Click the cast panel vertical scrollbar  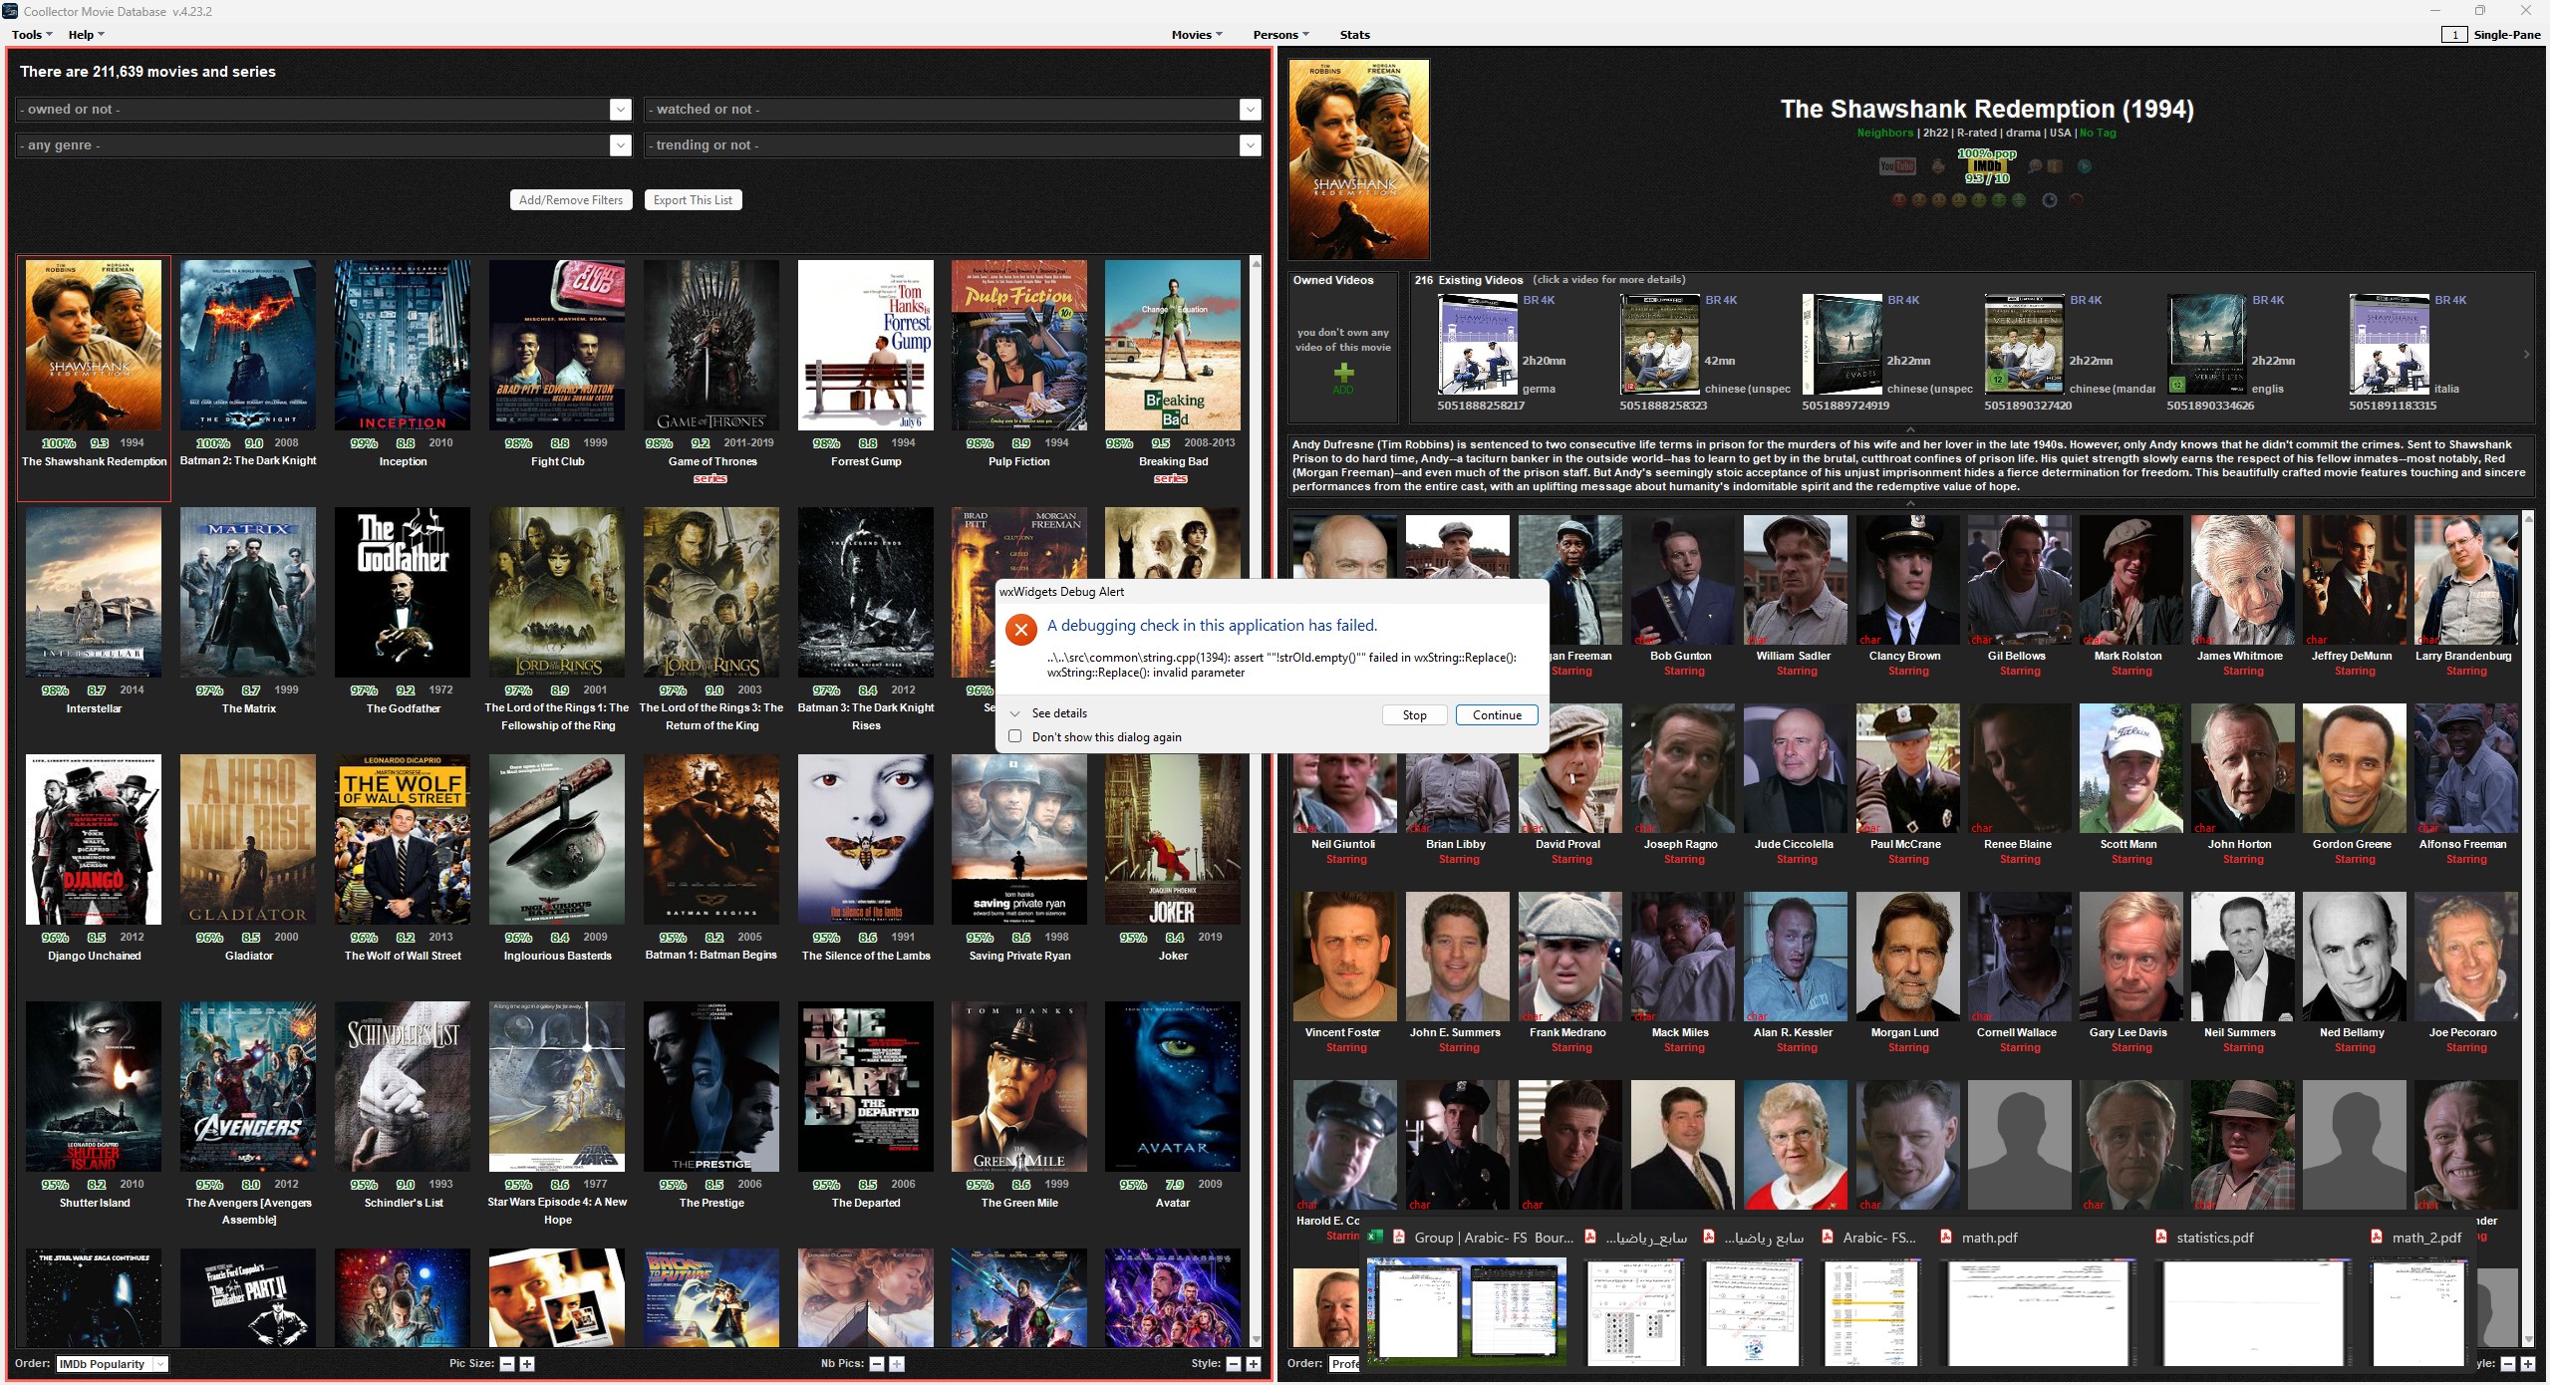pyautogui.click(x=2528, y=927)
